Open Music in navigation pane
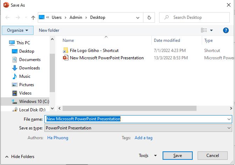 pos(25,76)
